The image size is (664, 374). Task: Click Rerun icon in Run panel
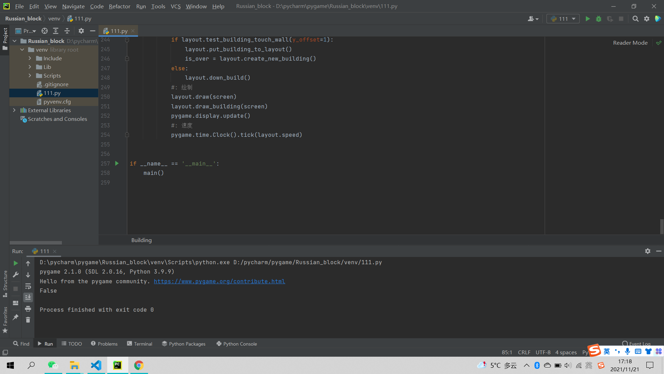pyautogui.click(x=16, y=263)
